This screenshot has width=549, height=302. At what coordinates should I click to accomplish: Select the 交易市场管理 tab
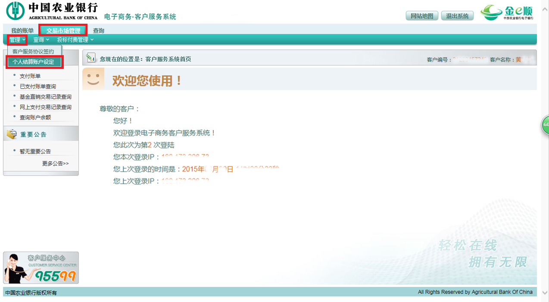[63, 31]
